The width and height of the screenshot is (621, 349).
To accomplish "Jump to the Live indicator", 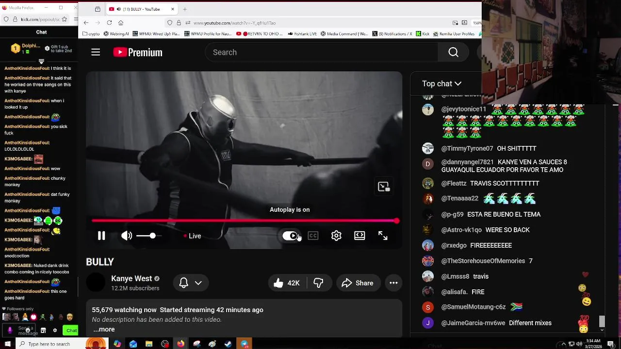I will click(x=193, y=236).
